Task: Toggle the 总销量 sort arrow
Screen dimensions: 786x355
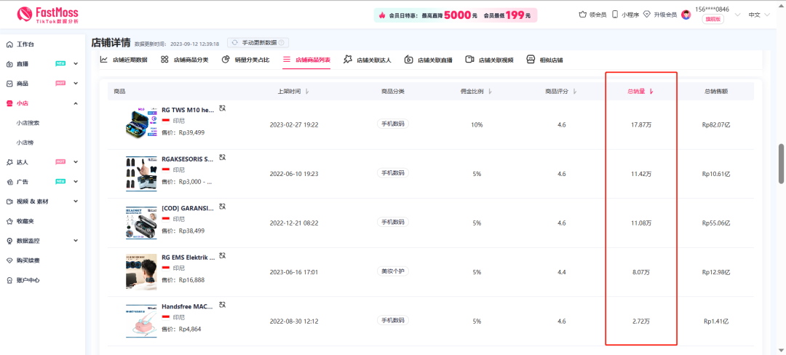Action: [651, 92]
